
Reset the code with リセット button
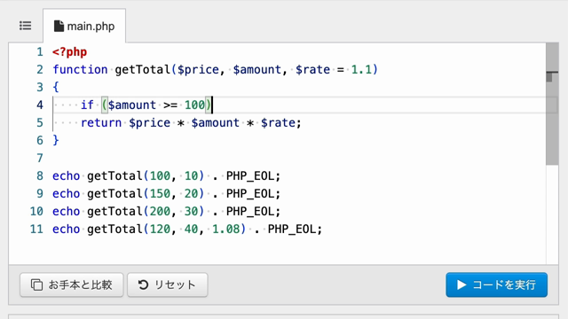coord(168,284)
